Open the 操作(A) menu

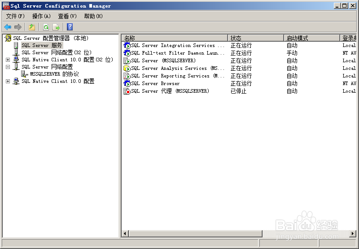tap(41, 16)
